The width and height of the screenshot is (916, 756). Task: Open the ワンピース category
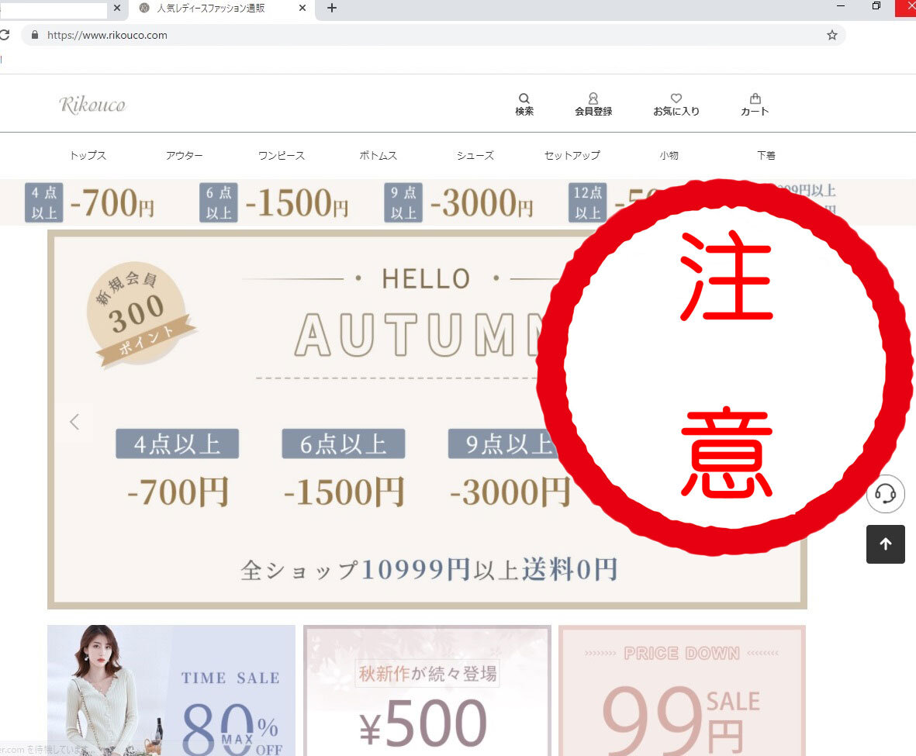pyautogui.click(x=281, y=155)
